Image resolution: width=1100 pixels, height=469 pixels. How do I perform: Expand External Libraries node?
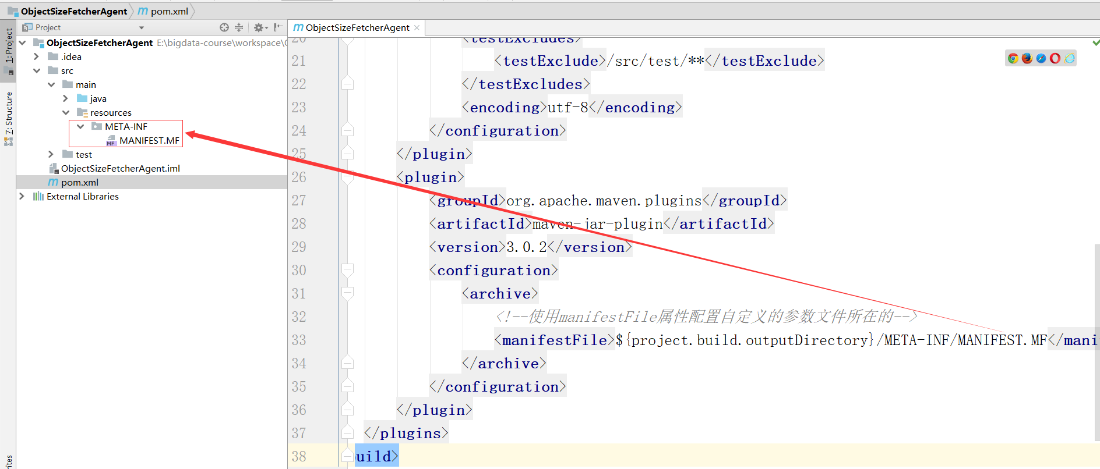pyautogui.click(x=22, y=196)
